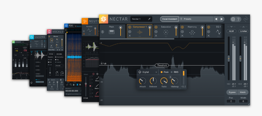This screenshot has width=262, height=116.
Task: Select the Compressor 1 waveform icon
Action: (140, 32)
